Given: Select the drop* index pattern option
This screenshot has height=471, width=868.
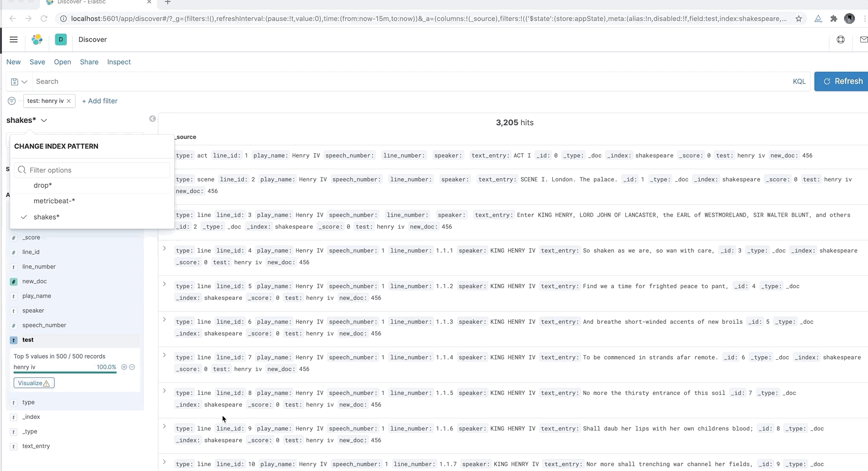Looking at the screenshot, I should [x=92, y=185].
